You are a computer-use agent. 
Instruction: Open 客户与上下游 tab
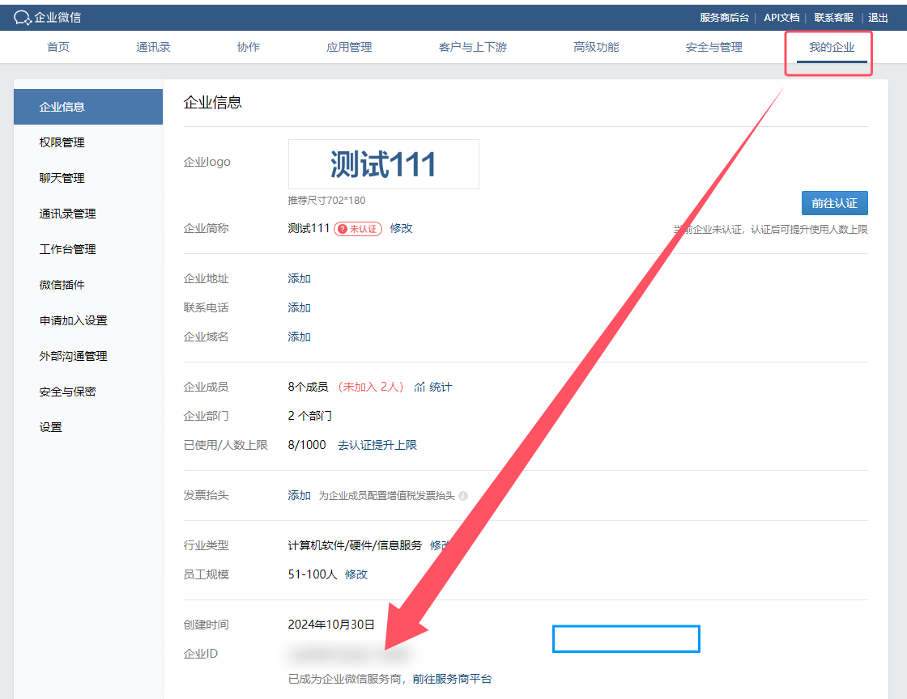point(473,48)
